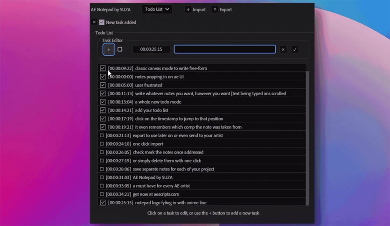The width and height of the screenshot is (390, 226).
Task: Jump to timestamp [00:00:17:19]
Action: pos(121,119)
